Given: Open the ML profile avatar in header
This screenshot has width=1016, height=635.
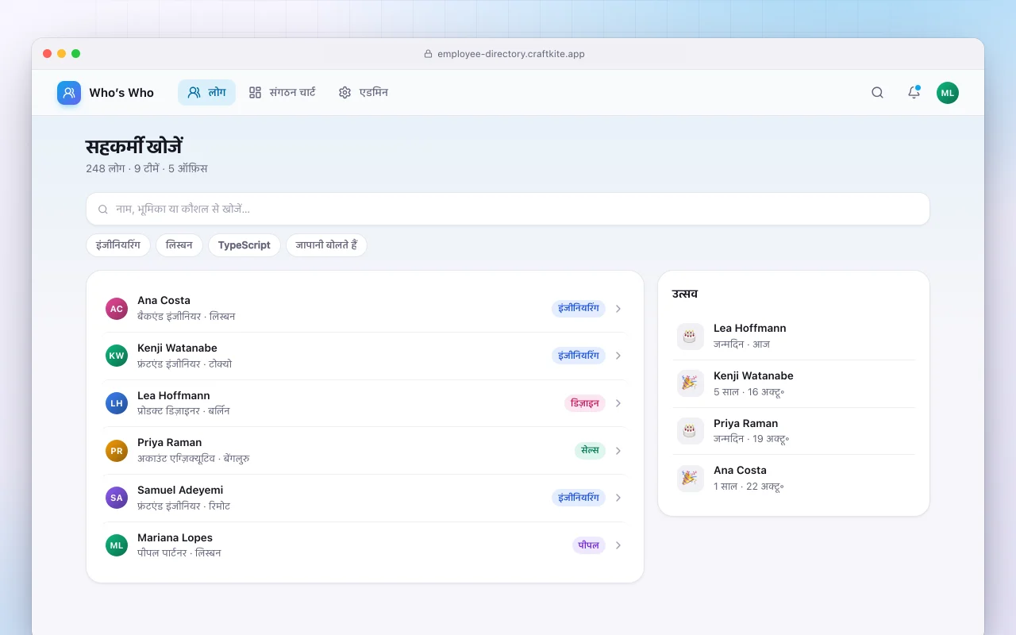Looking at the screenshot, I should (948, 93).
